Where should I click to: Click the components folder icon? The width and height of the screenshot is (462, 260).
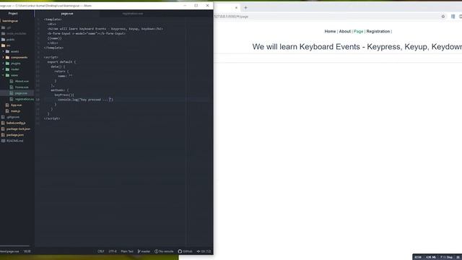[x=8, y=57]
